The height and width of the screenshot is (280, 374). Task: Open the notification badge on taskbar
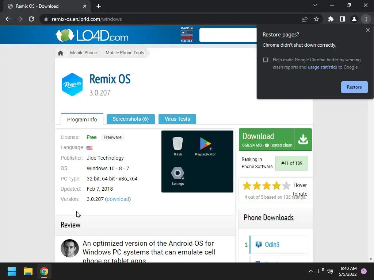tap(364, 271)
